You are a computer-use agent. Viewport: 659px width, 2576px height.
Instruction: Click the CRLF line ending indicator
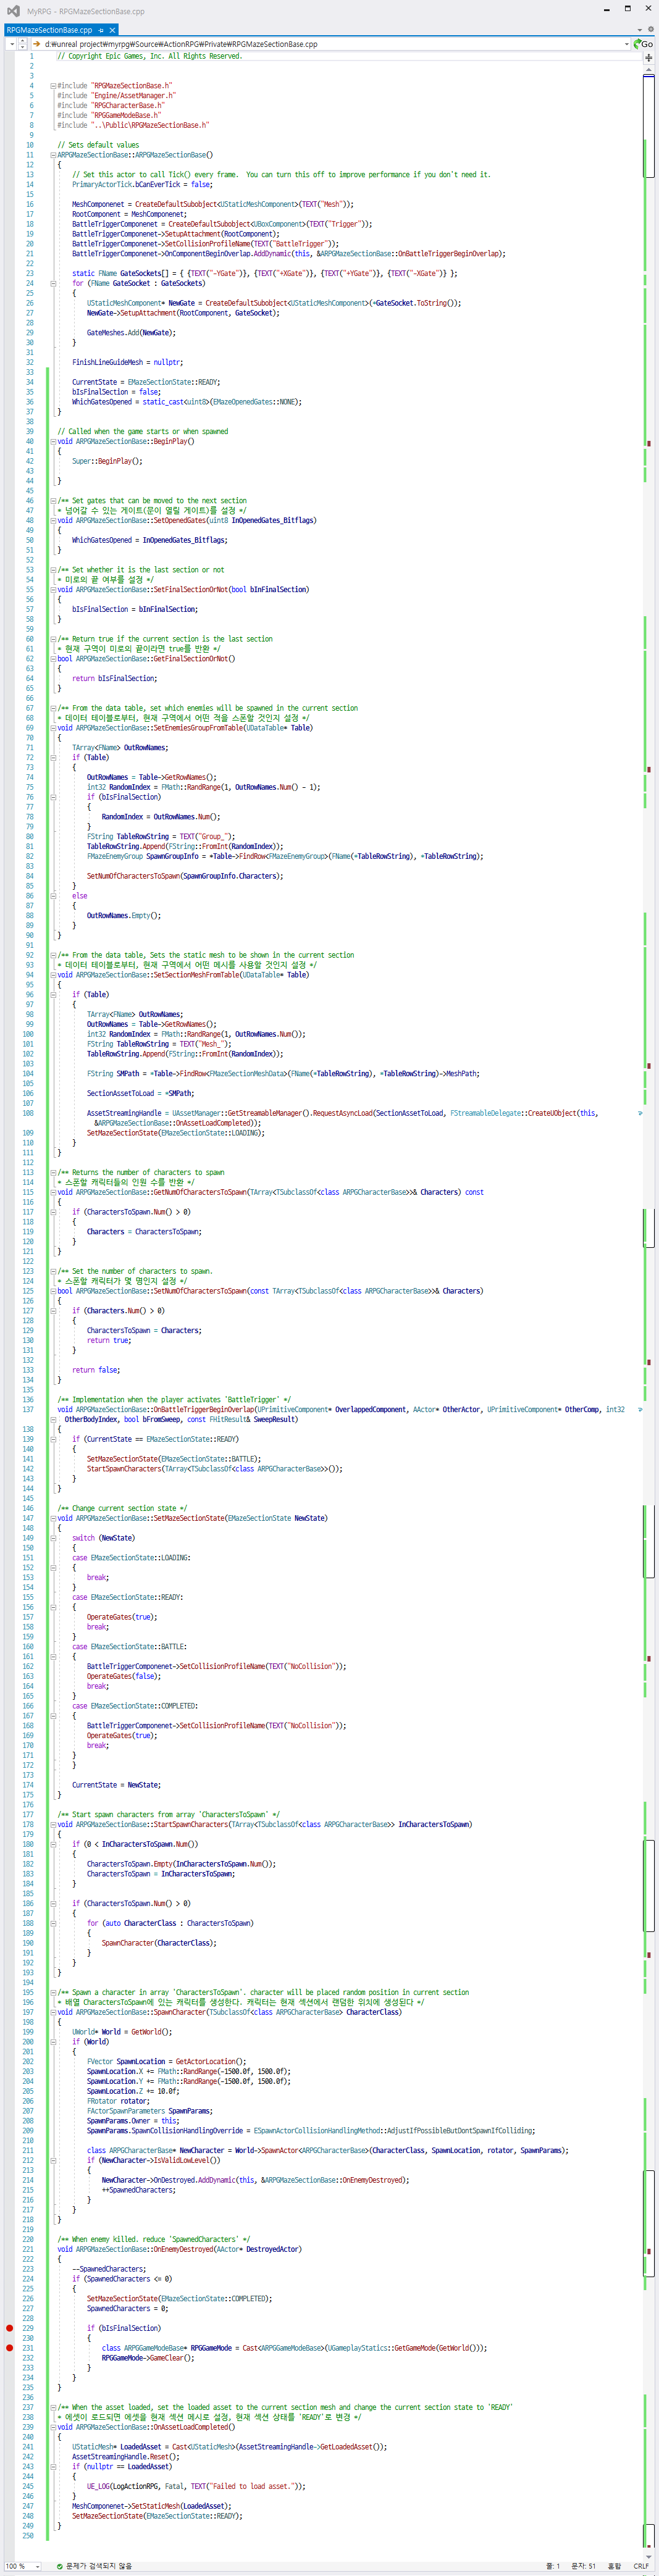click(641, 2566)
